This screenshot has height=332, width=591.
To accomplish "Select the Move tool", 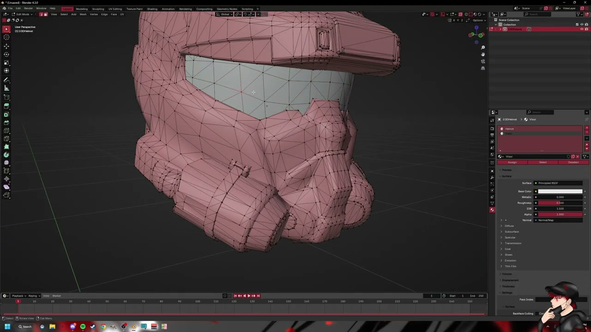I will coord(6,46).
